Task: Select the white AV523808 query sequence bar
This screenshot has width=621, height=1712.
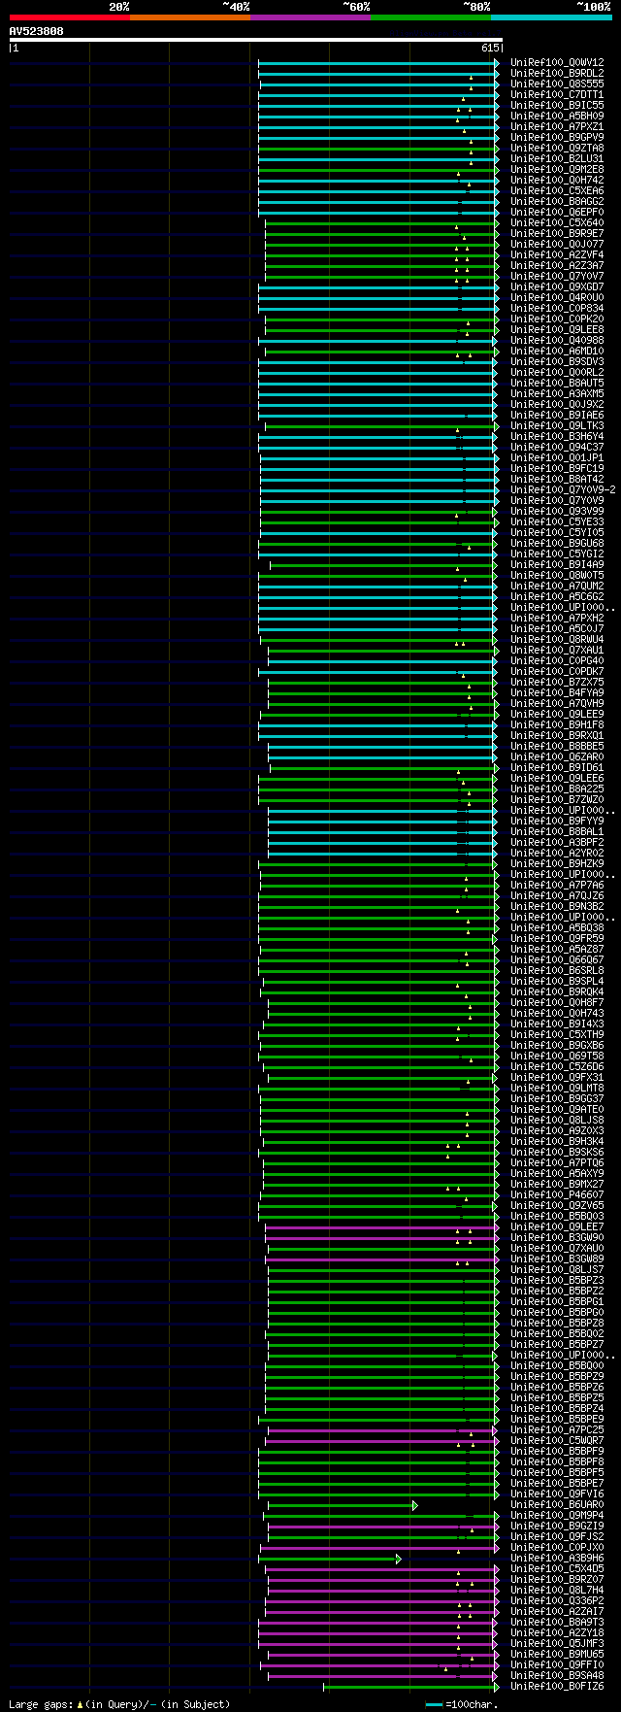Action: click(x=255, y=40)
